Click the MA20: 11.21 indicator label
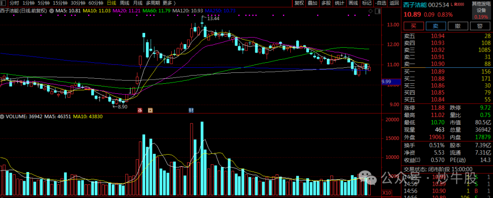Viewport: 493px width, 198px height. [126, 10]
